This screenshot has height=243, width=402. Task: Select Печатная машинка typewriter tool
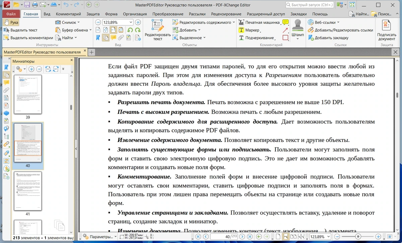click(x=259, y=22)
